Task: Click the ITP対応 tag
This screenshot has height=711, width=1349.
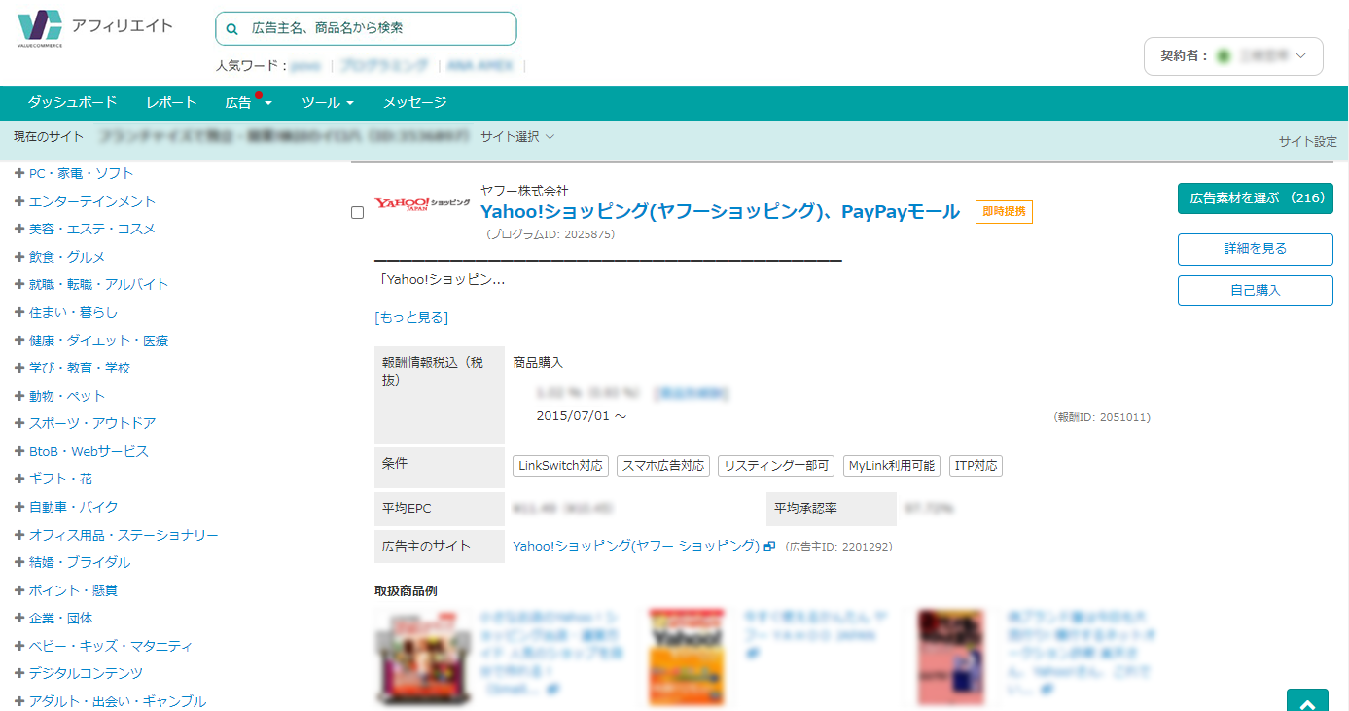Action: 976,466
